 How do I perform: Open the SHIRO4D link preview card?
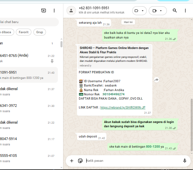pyautogui.click(x=115, y=57)
